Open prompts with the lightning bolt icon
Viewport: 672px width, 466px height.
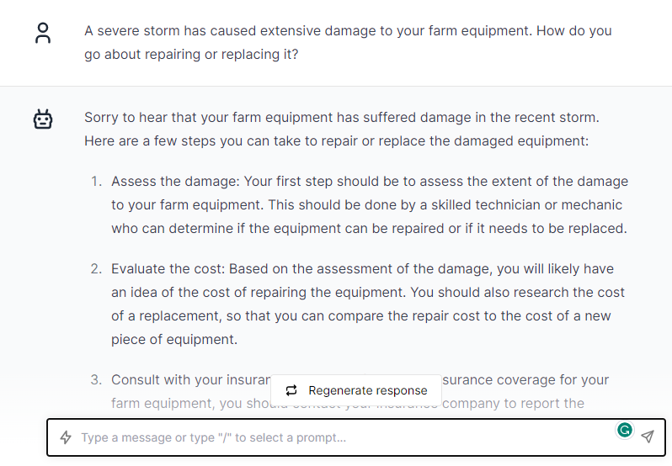pos(66,437)
